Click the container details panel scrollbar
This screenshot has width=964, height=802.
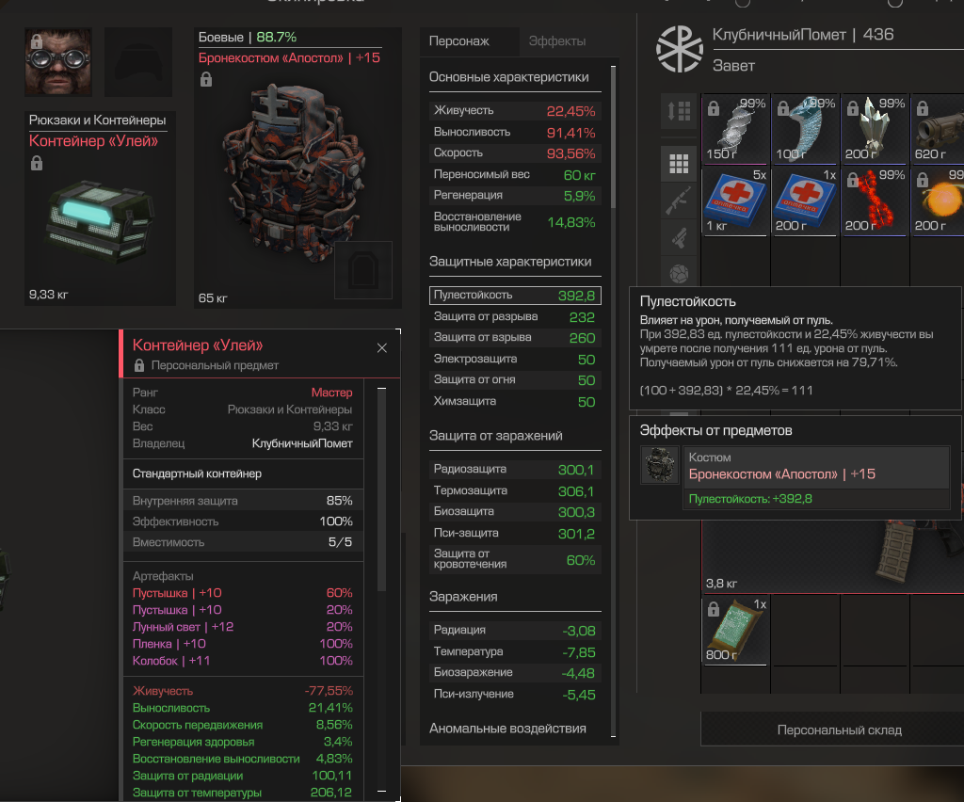382,489
